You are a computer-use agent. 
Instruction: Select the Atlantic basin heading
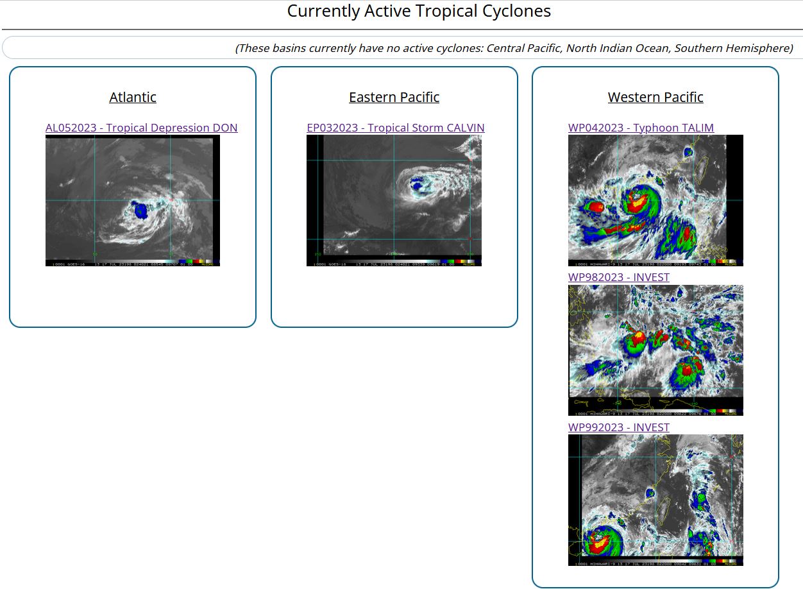click(133, 97)
